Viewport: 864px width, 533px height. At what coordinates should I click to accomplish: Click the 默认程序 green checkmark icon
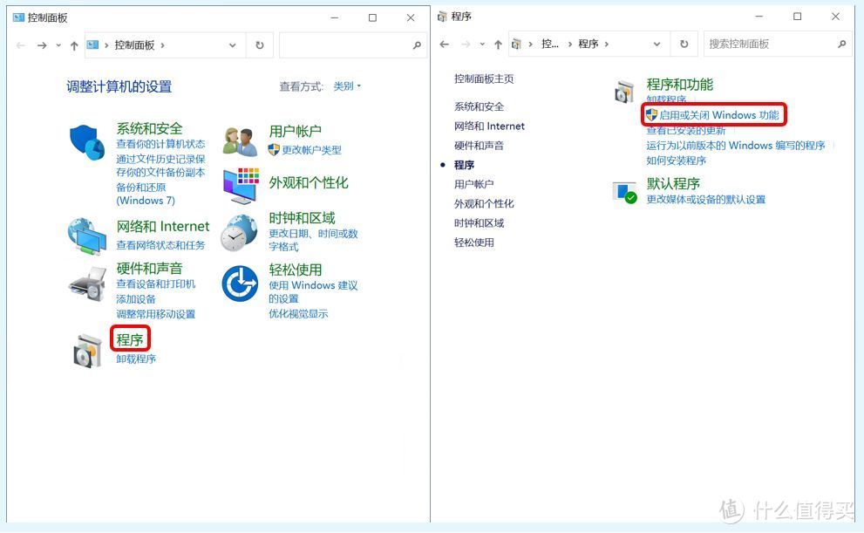point(624,190)
